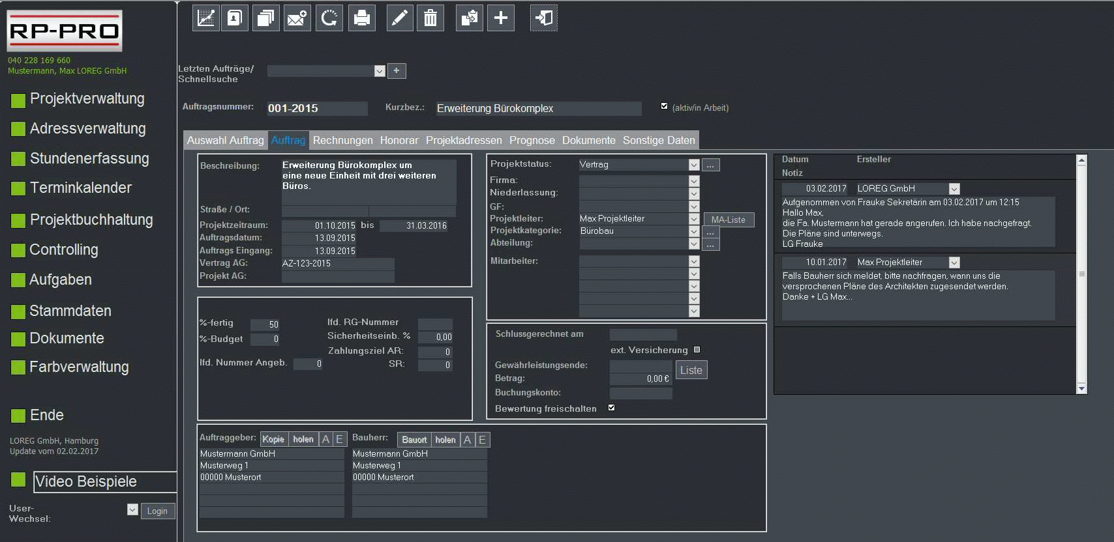Screen dimensions: 1114x542
Task: Click the large plus add icon
Action: [x=501, y=18]
